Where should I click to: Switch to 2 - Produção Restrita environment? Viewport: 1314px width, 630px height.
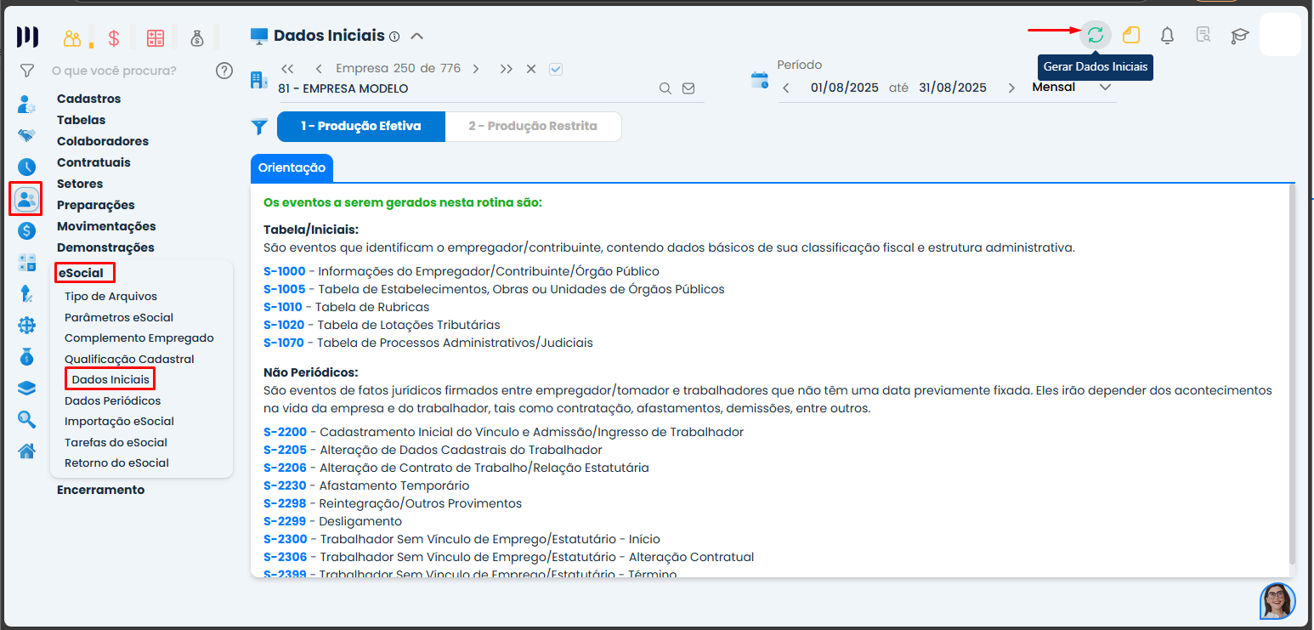point(533,127)
